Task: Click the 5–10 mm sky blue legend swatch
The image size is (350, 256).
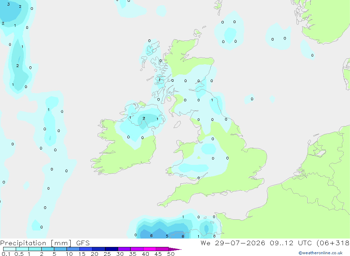Action: point(60,249)
